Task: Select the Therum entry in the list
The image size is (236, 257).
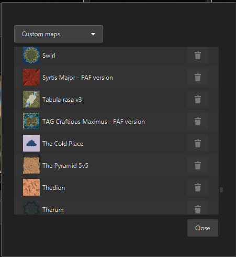Action: click(x=116, y=208)
